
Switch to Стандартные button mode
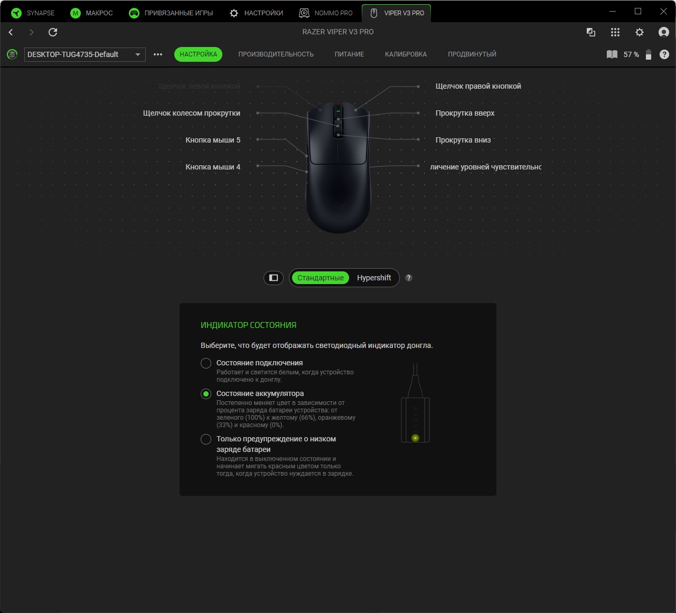pyautogui.click(x=321, y=278)
